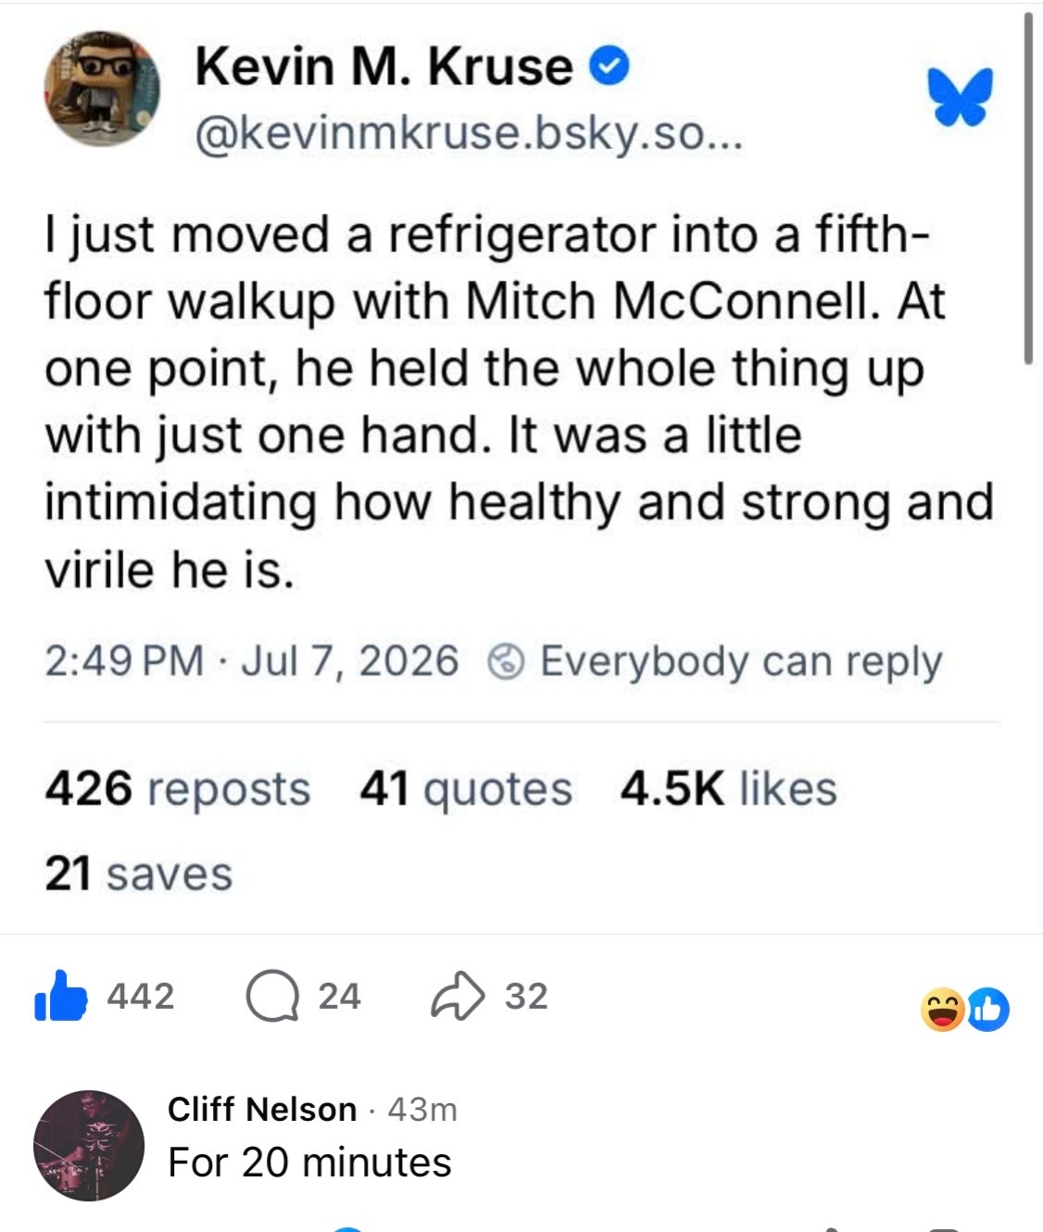1043x1232 pixels.
Task: Click the 2:49 PM Jul 7, 2026 timestamp
Action: click(x=251, y=661)
